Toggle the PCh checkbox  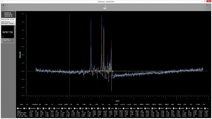tap(187, 108)
